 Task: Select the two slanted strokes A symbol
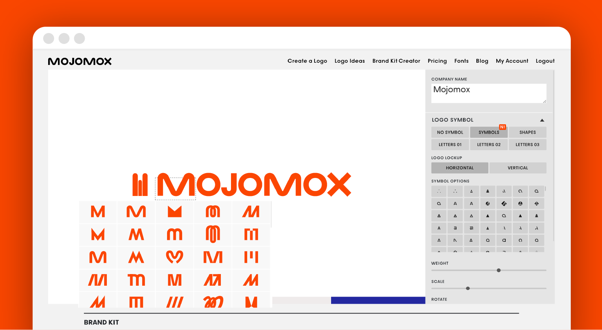point(504,191)
